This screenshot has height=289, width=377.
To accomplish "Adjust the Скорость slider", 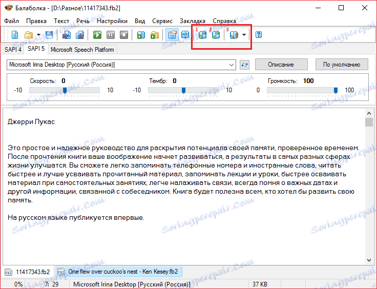I will point(65,90).
